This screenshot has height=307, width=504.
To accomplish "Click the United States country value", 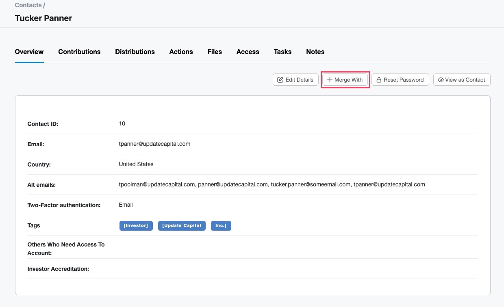I will pyautogui.click(x=136, y=164).
